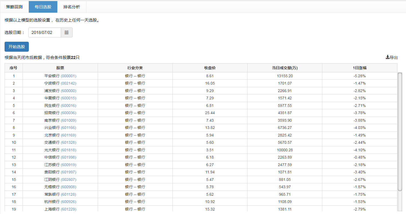Viewport: 406px width, 214px height.
Task: Open stock code link 601328
Action: pos(69,143)
